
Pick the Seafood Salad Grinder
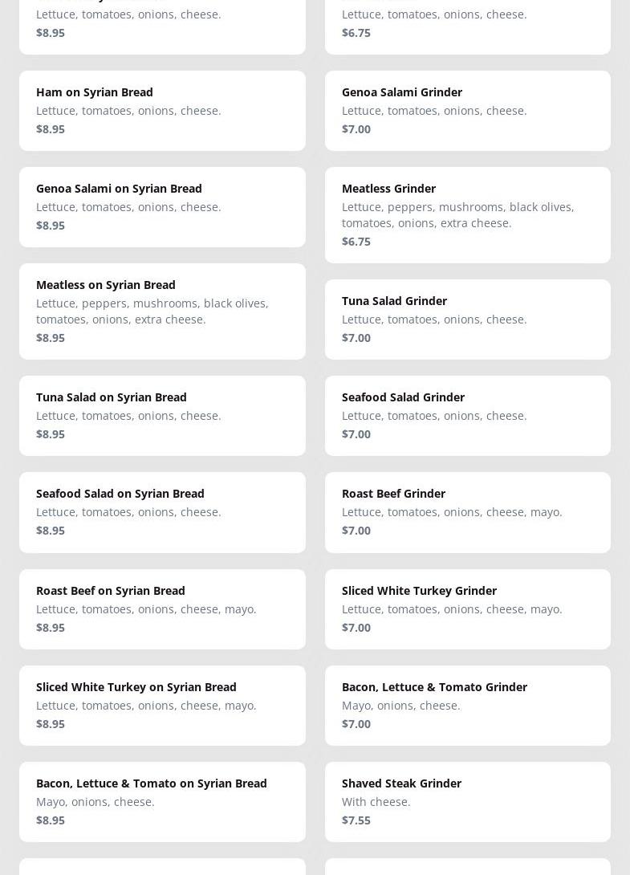pos(467,416)
